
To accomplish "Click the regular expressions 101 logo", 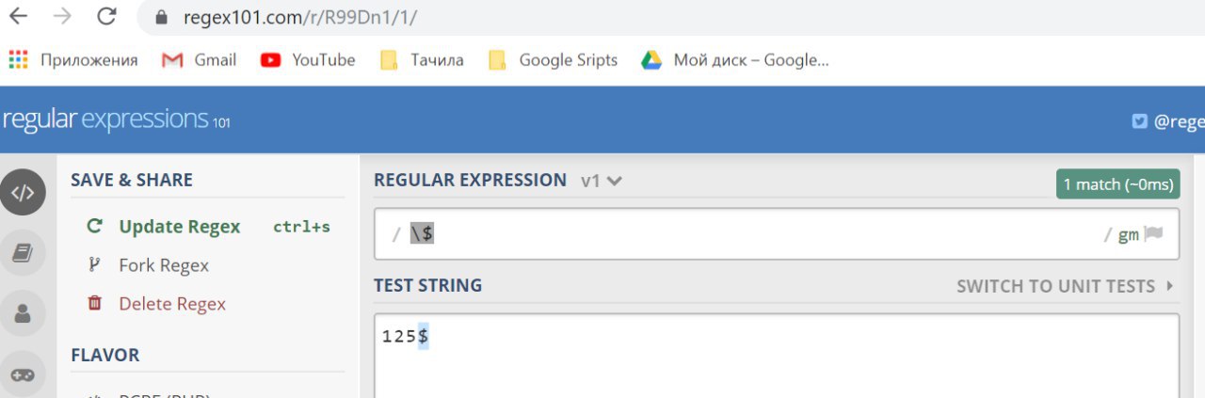I will [115, 119].
